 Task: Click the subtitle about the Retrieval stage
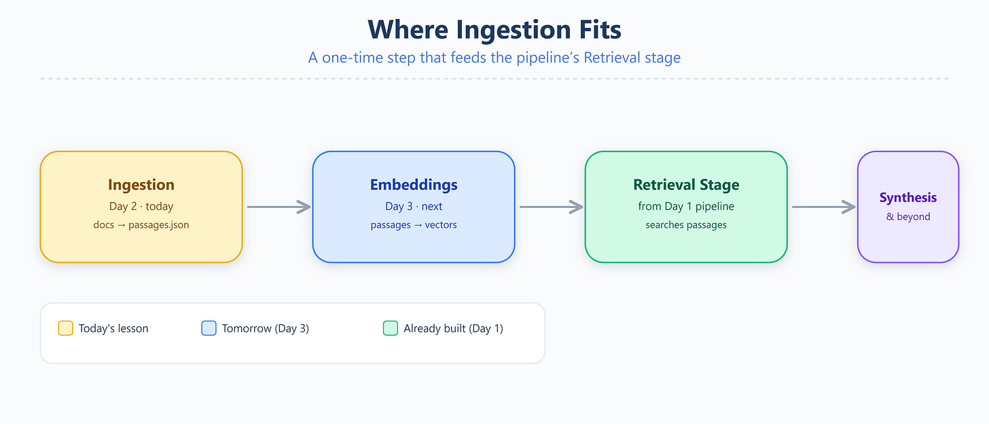tap(494, 58)
